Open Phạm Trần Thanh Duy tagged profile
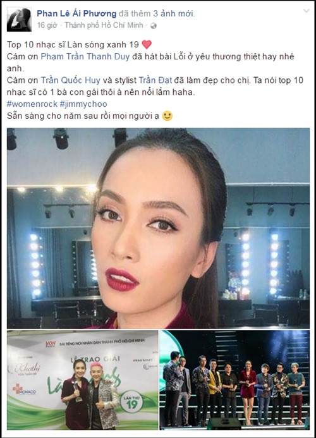This screenshot has height=438, width=316. point(85,56)
